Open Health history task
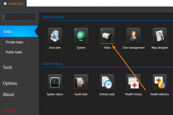173x115 pixels. coord(133,83)
